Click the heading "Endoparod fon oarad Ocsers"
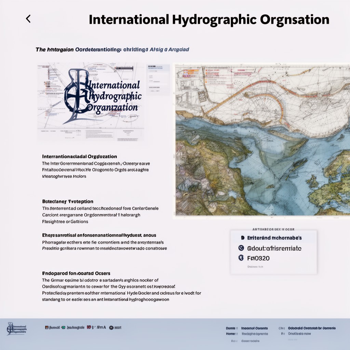The height and width of the screenshot is (350, 350). tap(76, 273)
